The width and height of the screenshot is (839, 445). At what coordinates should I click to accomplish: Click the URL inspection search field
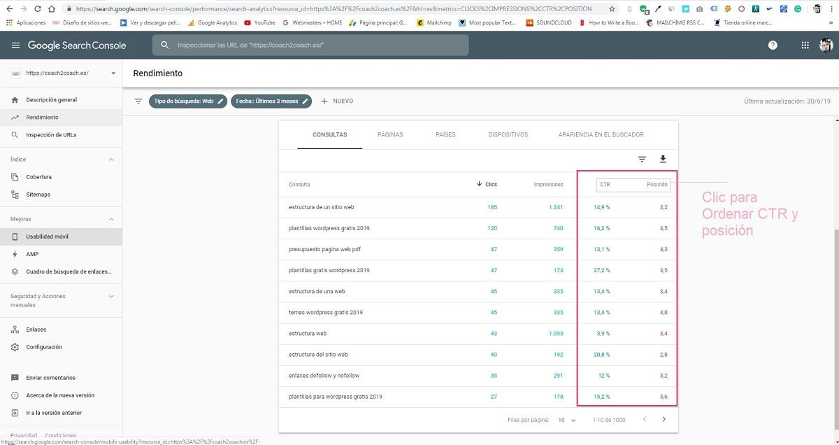[x=311, y=45]
